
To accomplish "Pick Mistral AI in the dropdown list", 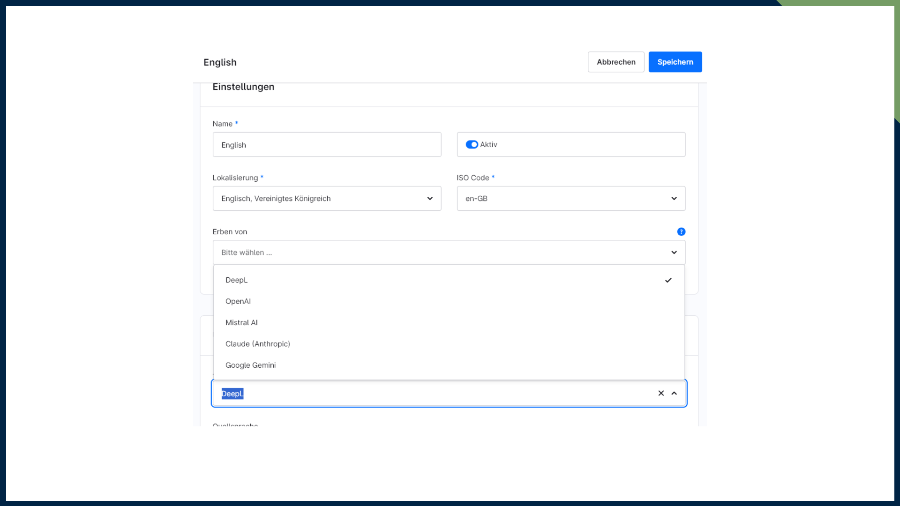I will [x=241, y=322].
